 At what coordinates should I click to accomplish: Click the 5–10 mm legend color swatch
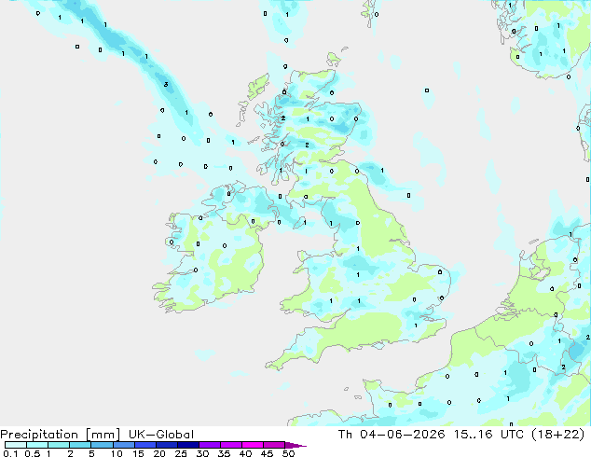click(103, 445)
